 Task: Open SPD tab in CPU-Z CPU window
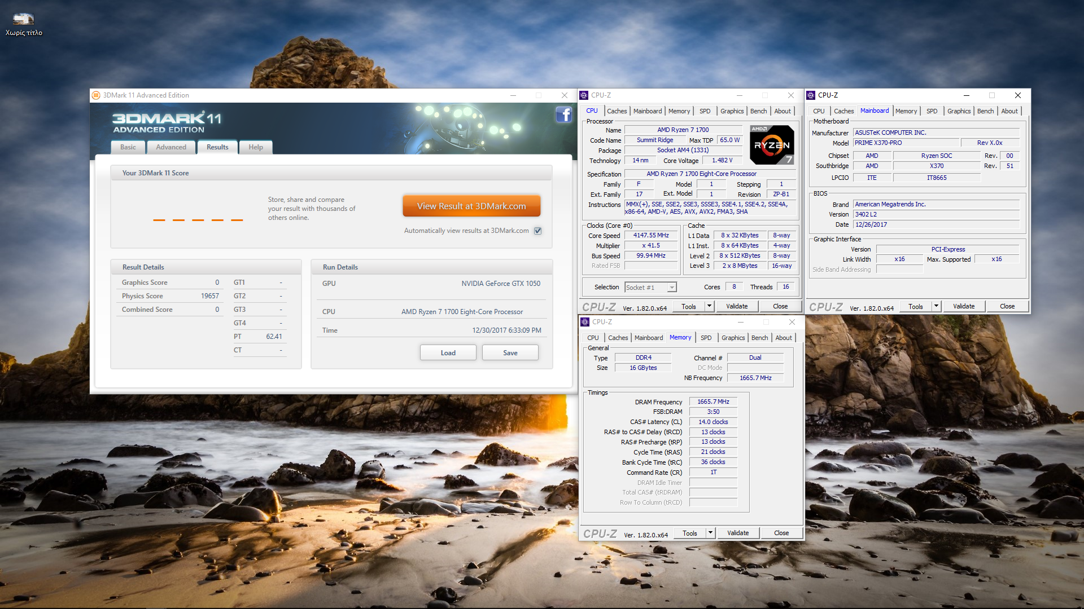pos(705,111)
